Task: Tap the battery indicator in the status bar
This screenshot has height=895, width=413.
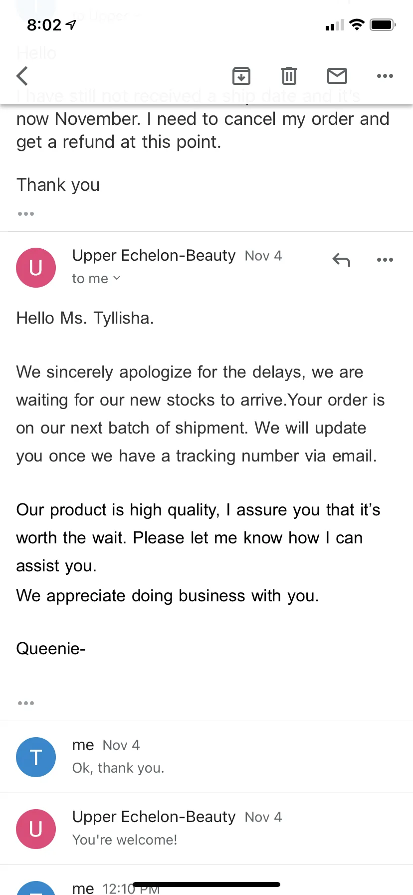Action: pos(383,24)
